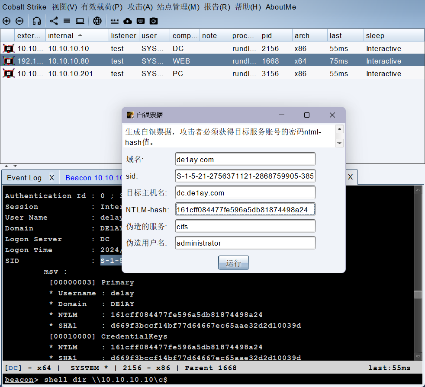Image resolution: width=425 pixels, height=387 pixels.
Task: Open listeners via headphones icon
Action: [x=37, y=21]
